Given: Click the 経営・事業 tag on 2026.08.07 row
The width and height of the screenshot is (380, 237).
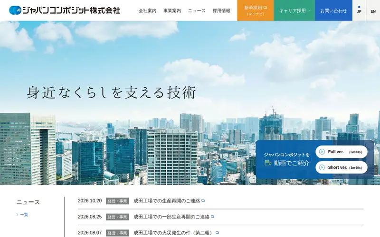Looking at the screenshot, I should 117,233.
